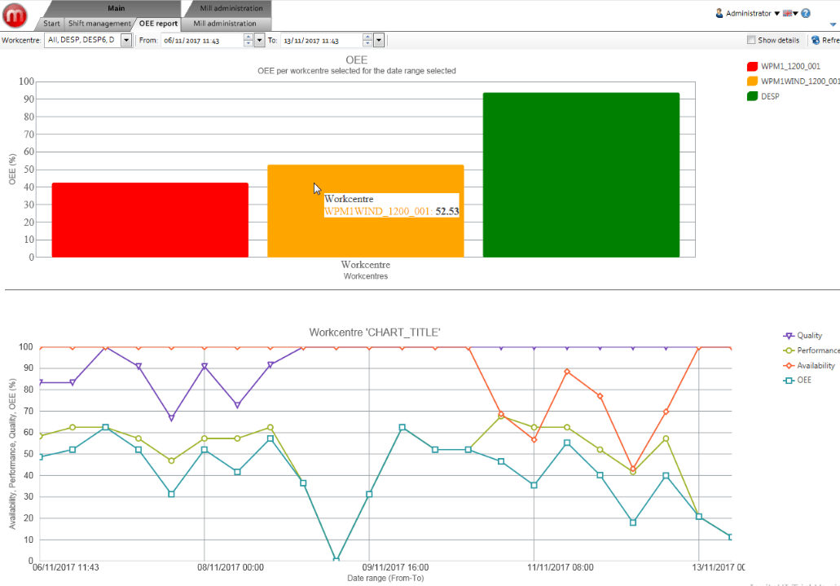Click the UK flag language icon

click(x=787, y=13)
